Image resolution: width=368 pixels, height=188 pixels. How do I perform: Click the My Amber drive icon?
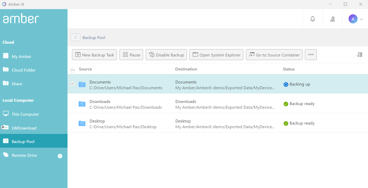[x=6, y=56]
